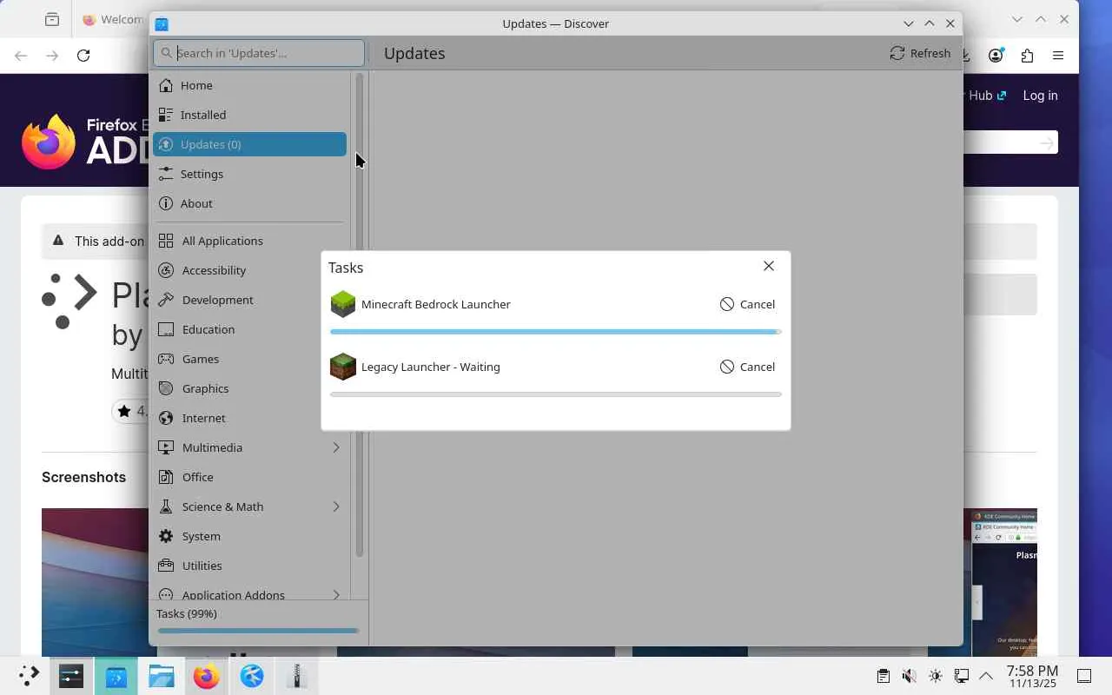Open the About entry in Discover
1112x695 pixels.
pyautogui.click(x=249, y=203)
